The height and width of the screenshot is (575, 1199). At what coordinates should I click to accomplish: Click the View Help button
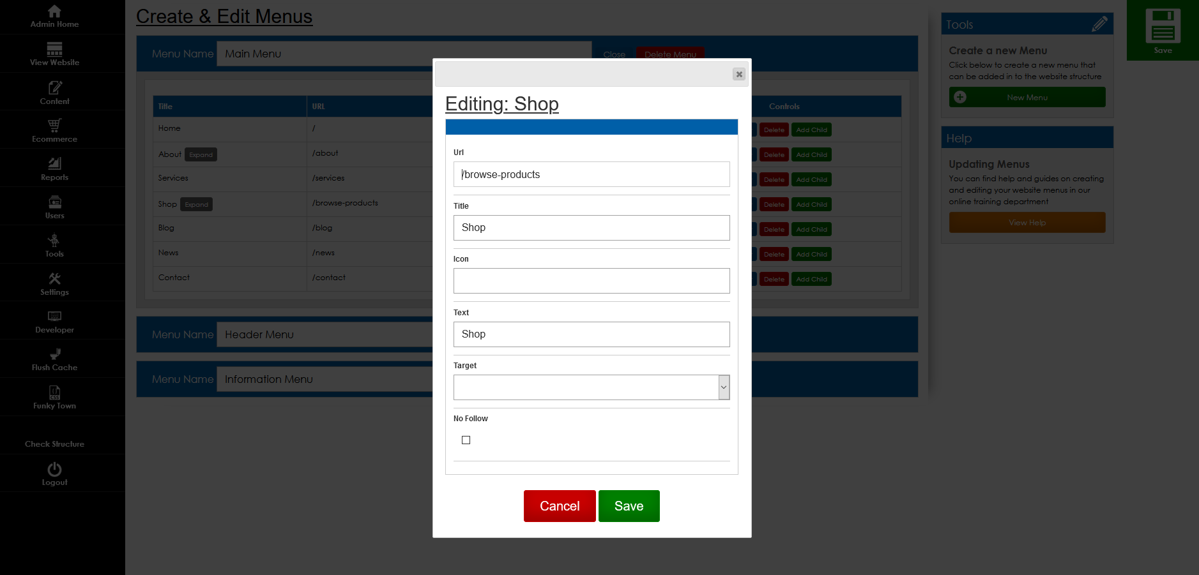coord(1027,223)
